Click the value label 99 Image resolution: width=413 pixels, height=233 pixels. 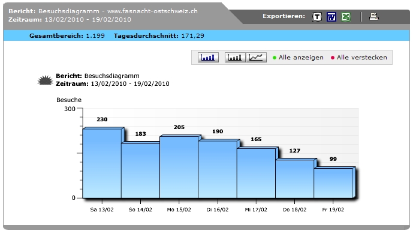point(333,159)
